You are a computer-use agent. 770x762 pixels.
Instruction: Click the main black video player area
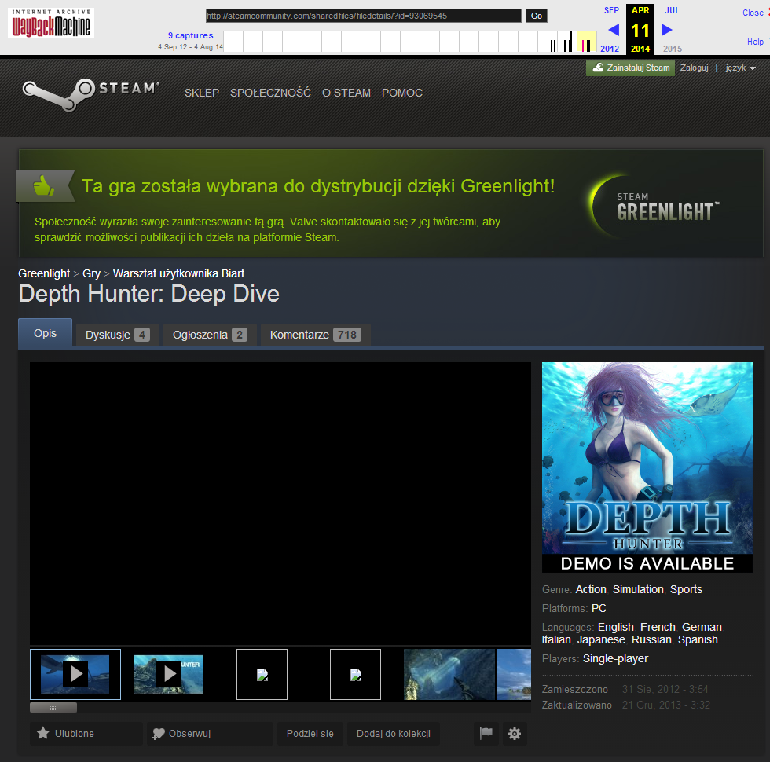280,504
